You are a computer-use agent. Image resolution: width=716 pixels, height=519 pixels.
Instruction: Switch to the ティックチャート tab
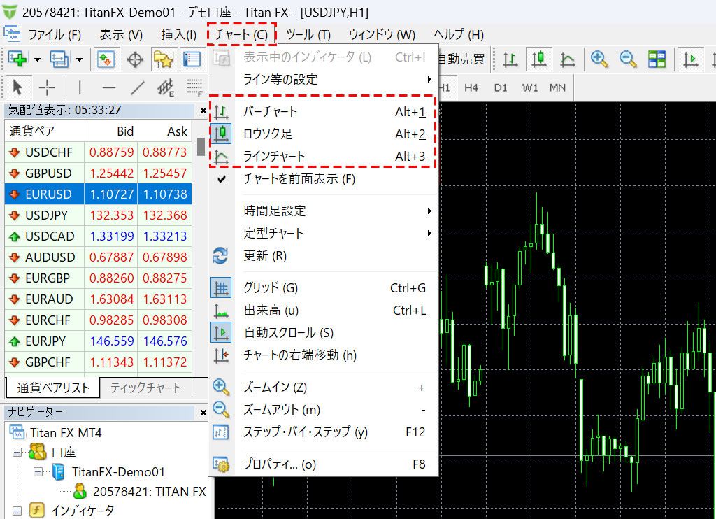(145, 388)
